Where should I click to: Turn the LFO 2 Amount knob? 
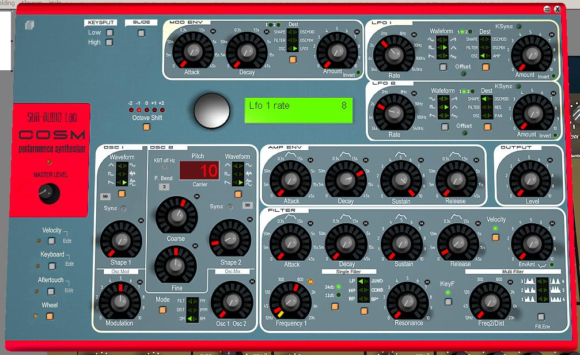point(533,112)
